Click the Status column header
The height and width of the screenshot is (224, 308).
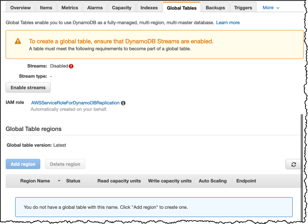[73, 181]
